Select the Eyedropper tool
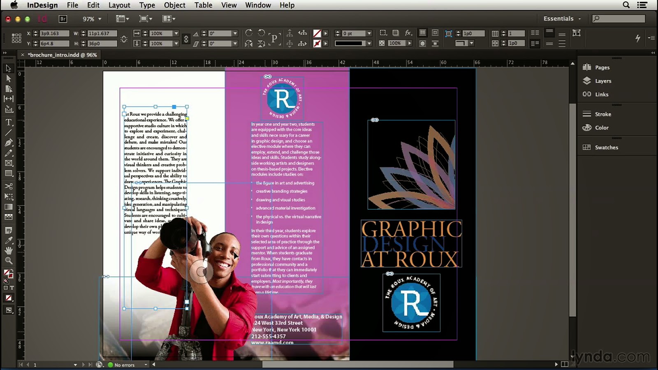658x370 pixels. click(x=9, y=240)
